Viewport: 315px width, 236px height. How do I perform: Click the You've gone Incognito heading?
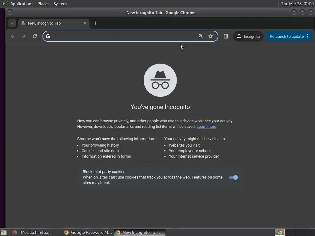click(160, 107)
